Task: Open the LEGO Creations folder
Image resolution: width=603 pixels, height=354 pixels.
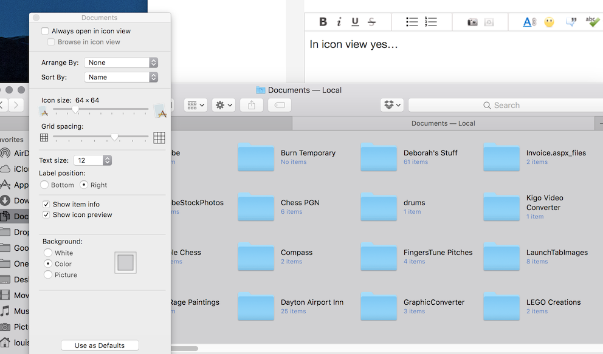Action: 501,307
